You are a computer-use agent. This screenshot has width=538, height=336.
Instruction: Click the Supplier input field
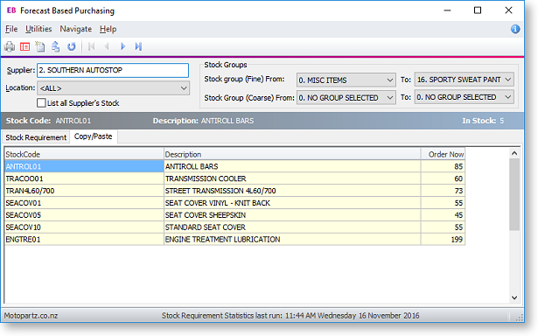(x=113, y=70)
